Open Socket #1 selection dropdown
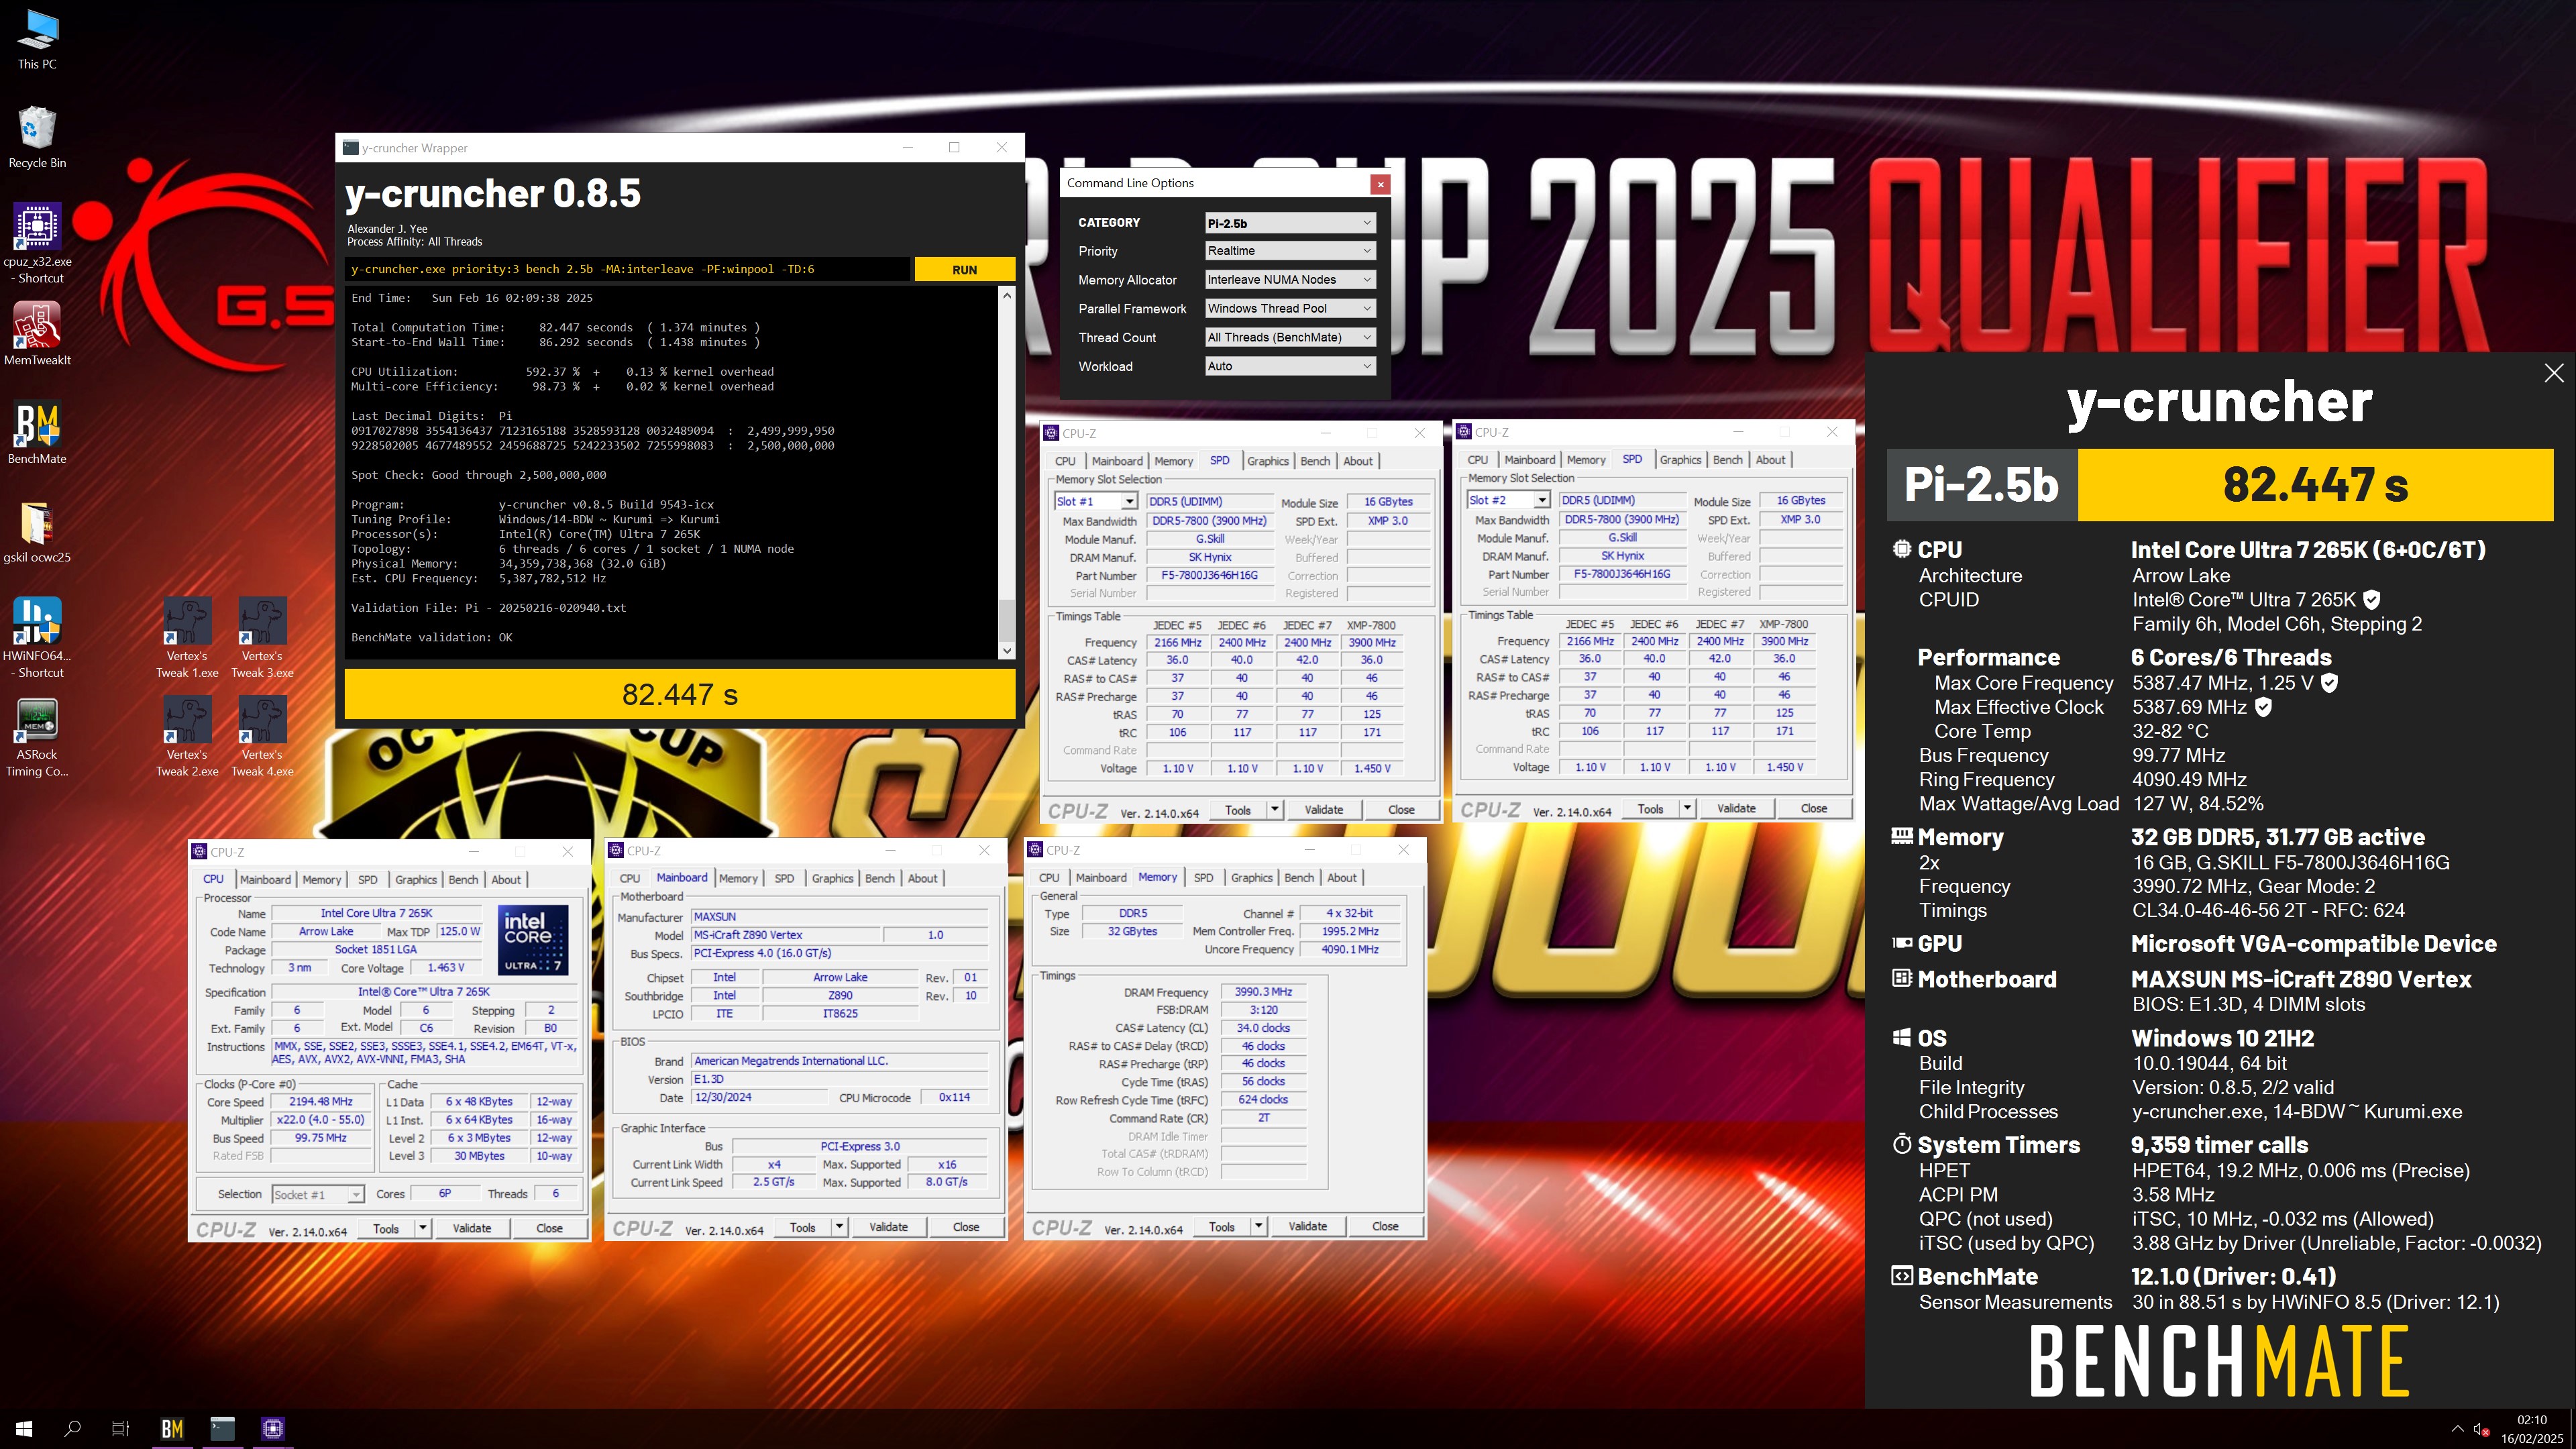Screen dimensions: 2576x1449 coord(317,1195)
